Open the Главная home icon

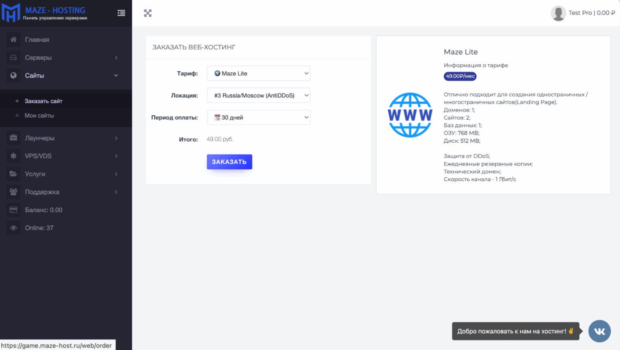click(13, 39)
